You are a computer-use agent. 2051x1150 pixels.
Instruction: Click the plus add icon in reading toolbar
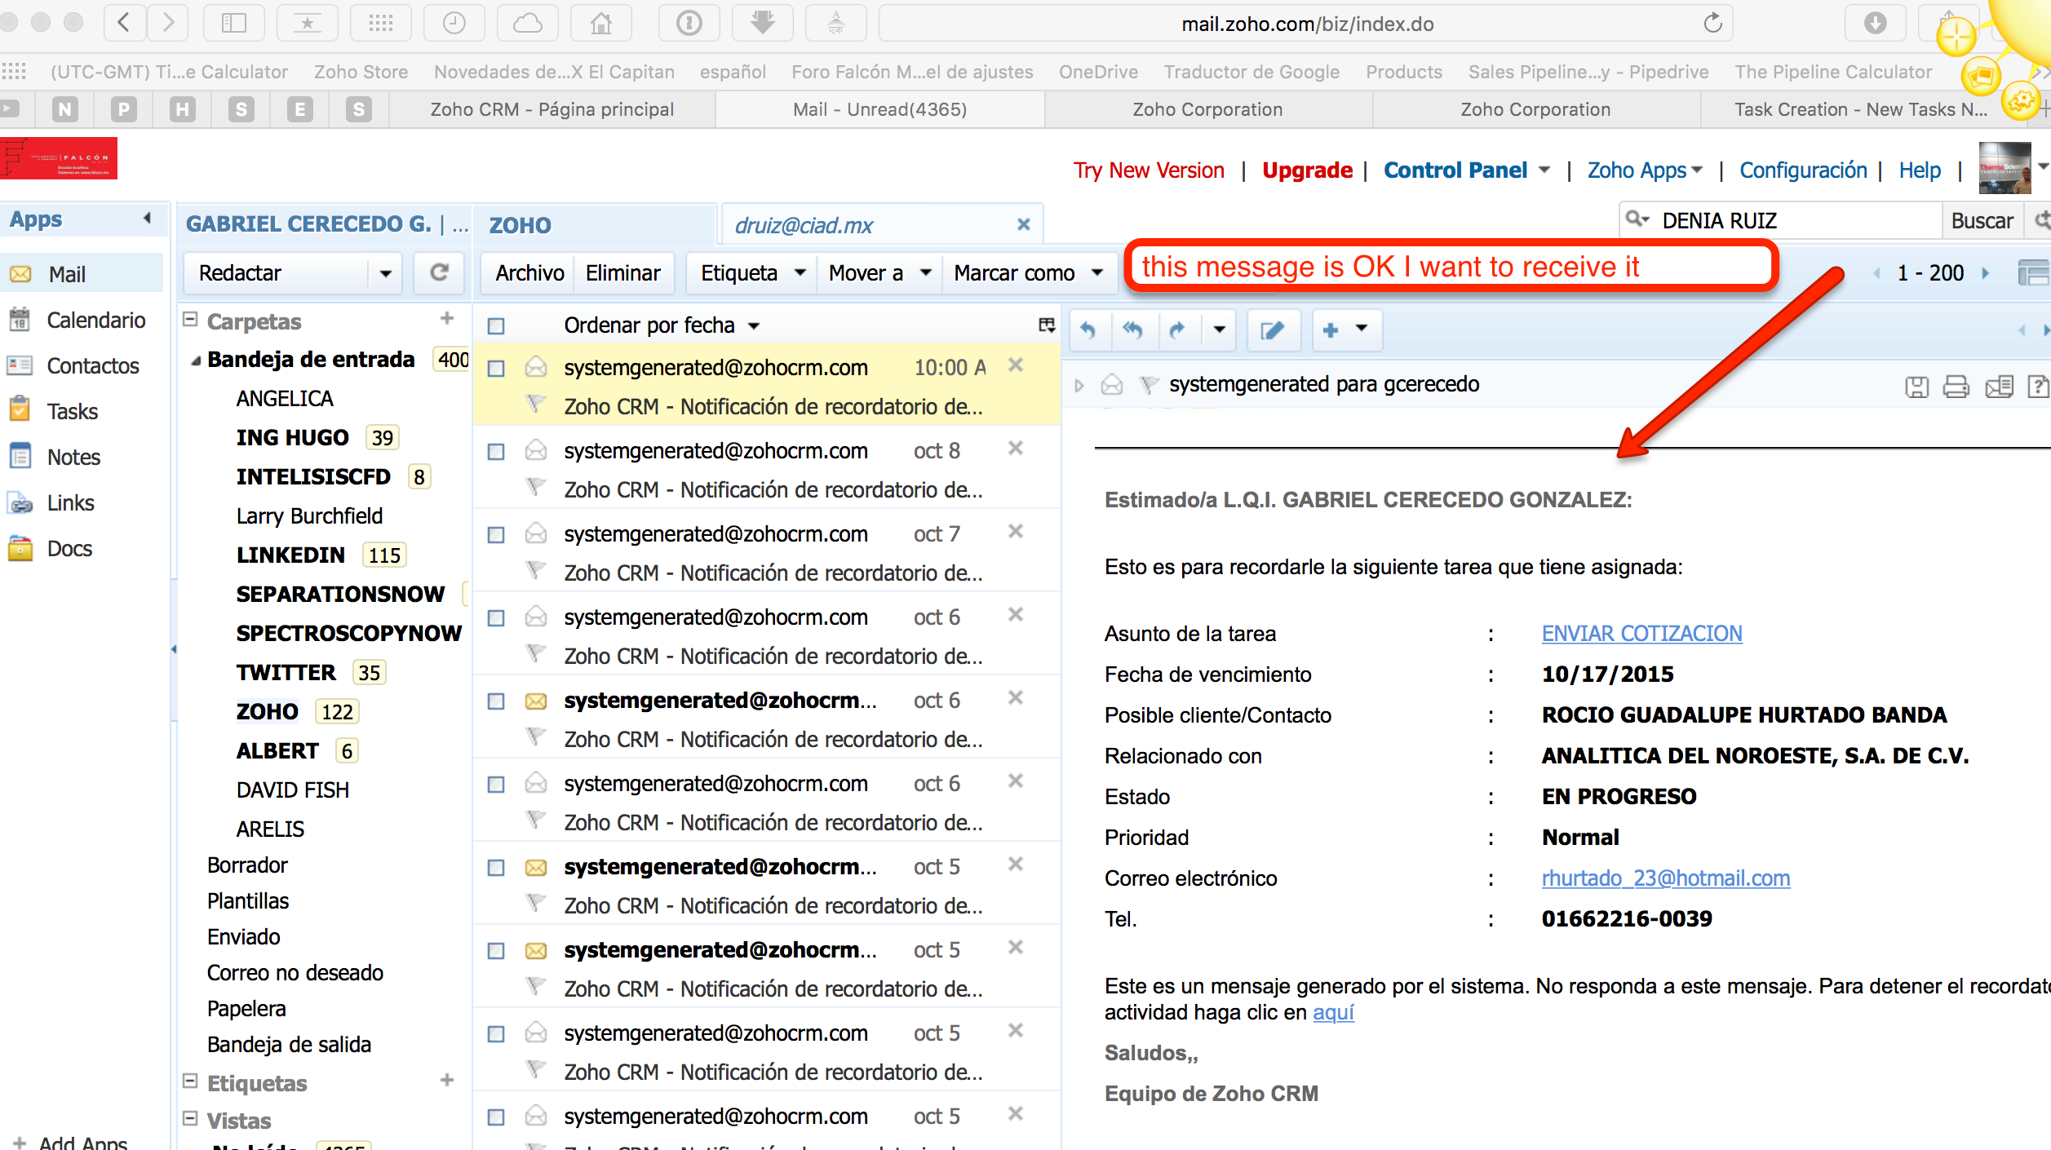(x=1331, y=330)
